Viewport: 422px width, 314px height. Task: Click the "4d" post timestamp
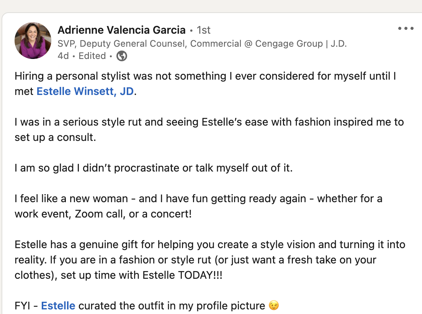click(63, 56)
